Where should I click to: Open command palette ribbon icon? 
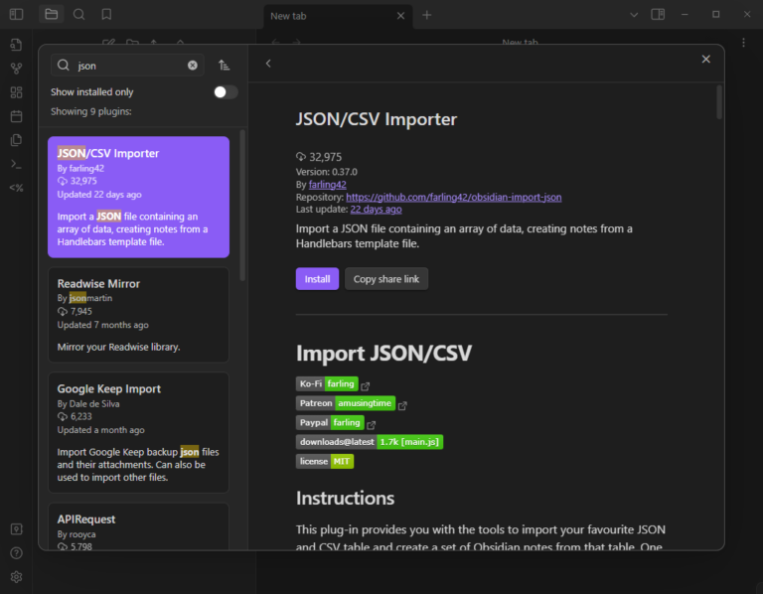coord(16,165)
